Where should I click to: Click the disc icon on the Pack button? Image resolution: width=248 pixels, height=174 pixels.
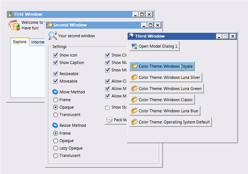(109, 120)
